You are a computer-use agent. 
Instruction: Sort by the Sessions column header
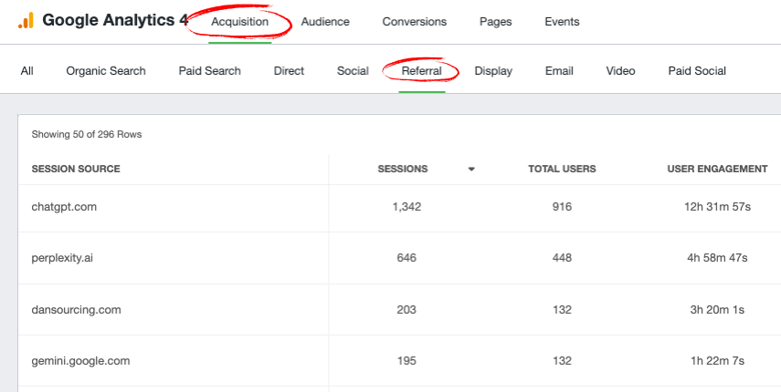click(403, 169)
